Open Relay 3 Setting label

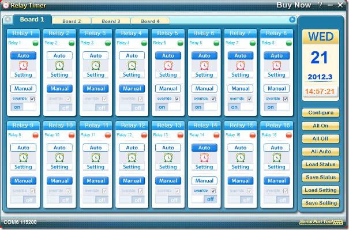[x=96, y=75]
